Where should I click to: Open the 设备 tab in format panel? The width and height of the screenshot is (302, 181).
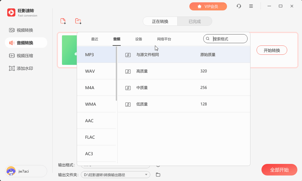(x=138, y=39)
